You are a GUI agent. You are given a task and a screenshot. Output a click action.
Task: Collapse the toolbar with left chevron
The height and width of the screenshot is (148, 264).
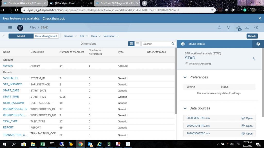point(4,35)
